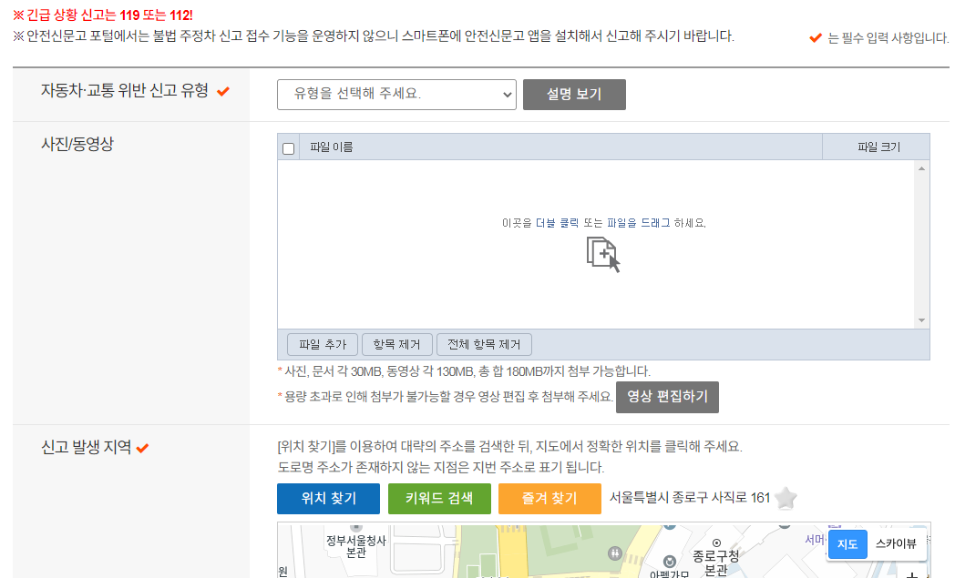Open the violation type dropdown 유형을 선택해 주세요
This screenshot has width=955, height=578.
pos(396,95)
